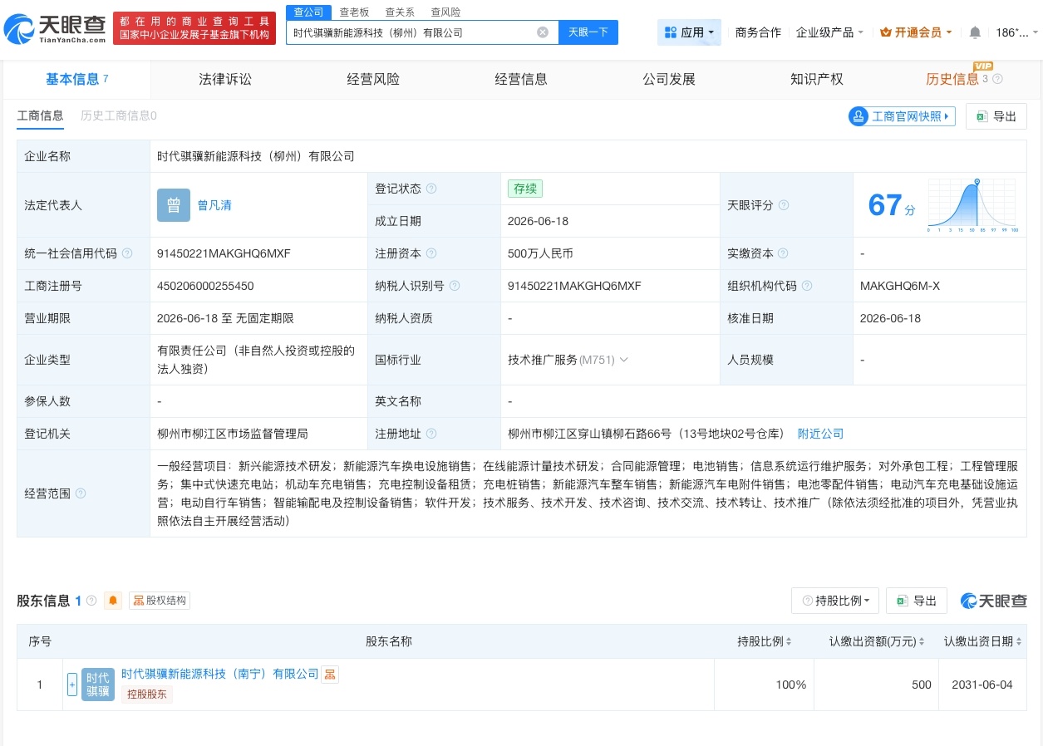The image size is (1043, 746).
Task: Click the help icon next to 登记状态
Action: click(x=431, y=189)
